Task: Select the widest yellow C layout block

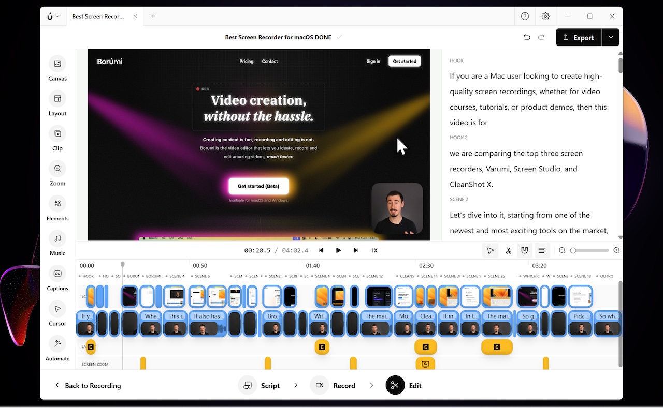Action: coord(497,347)
